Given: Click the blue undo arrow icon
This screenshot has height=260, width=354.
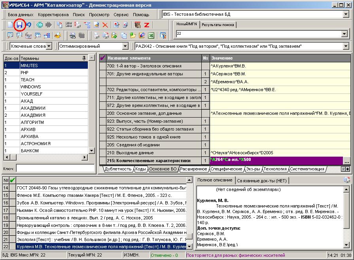Looking at the screenshot, I should pyautogui.click(x=28, y=25).
